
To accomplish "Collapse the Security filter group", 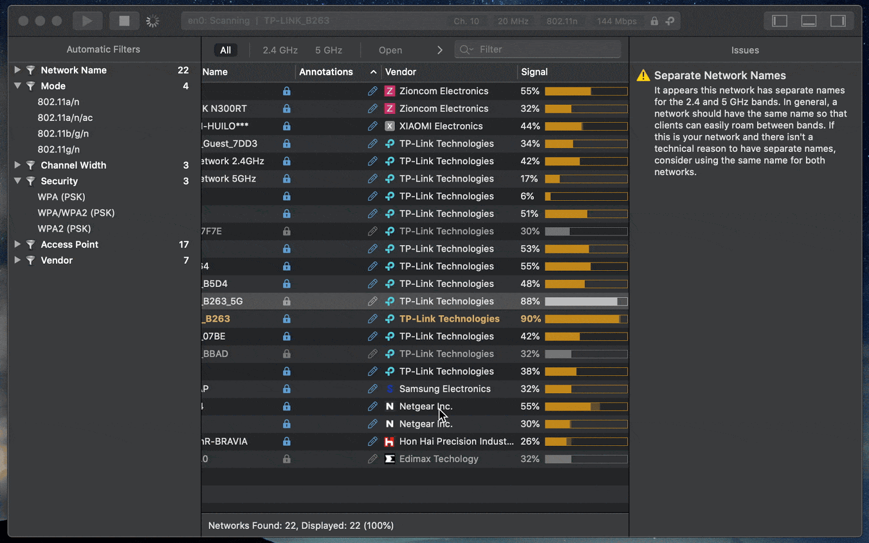I will click(17, 181).
